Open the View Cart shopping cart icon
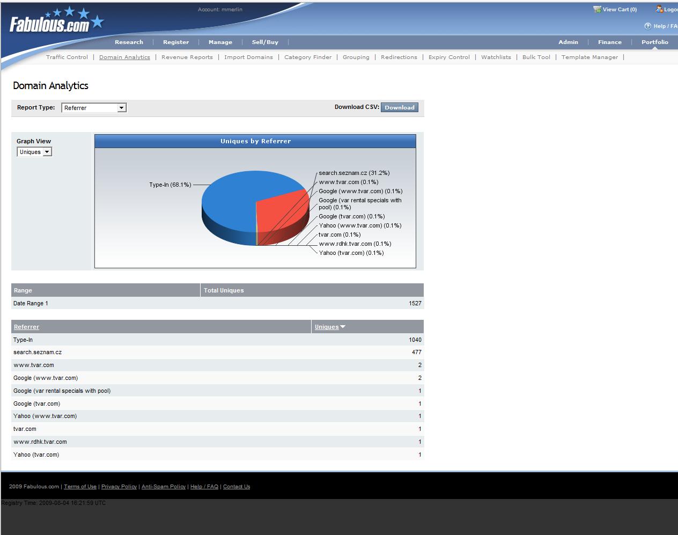 tap(597, 9)
